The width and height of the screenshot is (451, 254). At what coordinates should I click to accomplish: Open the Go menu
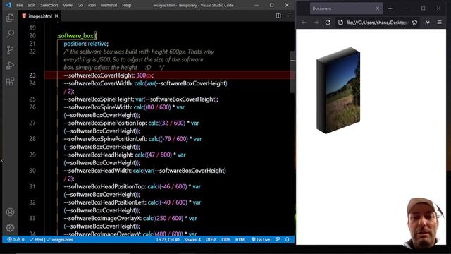[80, 5]
